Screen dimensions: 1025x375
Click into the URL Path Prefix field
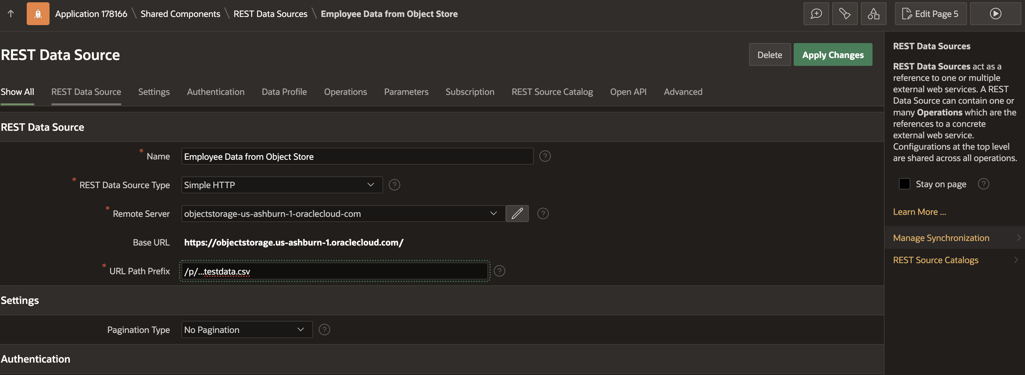click(334, 272)
